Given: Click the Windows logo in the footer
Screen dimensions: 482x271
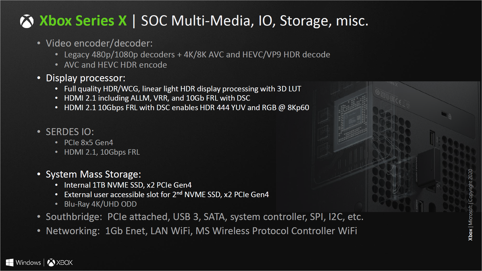Looking at the screenshot, I should [10, 263].
